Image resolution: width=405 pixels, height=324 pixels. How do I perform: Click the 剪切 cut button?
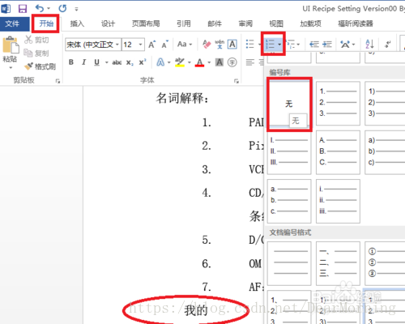pyautogui.click(x=36, y=40)
